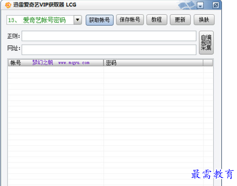This screenshot has height=186, width=237.
Task: Open the 教程 tutorial button
Action: [157, 20]
